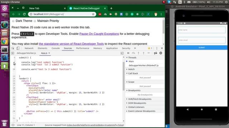The image size is (229, 128).
Task: Tap the Android back navigation button
Action: [187, 110]
